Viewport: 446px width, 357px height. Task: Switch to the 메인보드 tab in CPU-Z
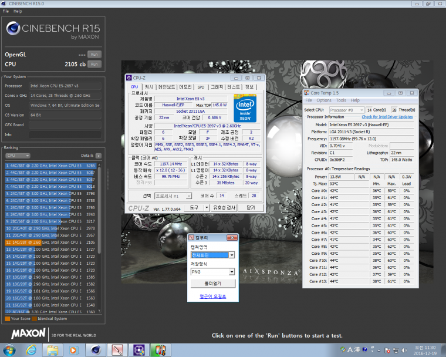pyautogui.click(x=167, y=87)
